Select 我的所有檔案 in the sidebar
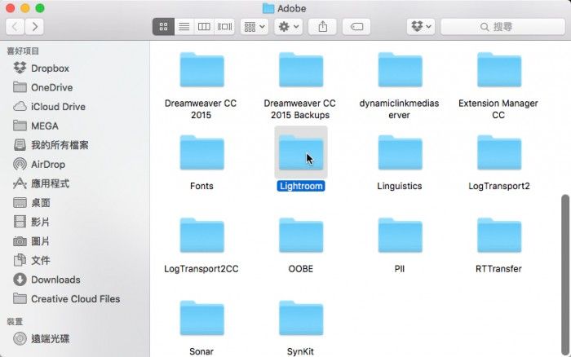The image size is (571, 357). click(x=51, y=145)
